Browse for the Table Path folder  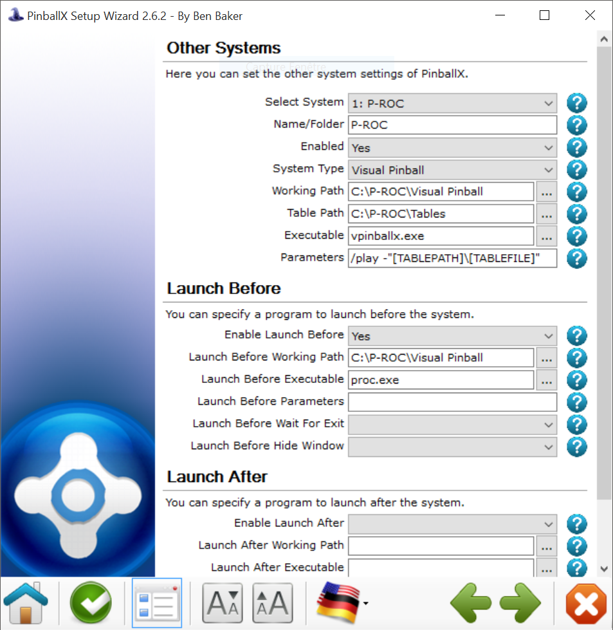pos(547,214)
